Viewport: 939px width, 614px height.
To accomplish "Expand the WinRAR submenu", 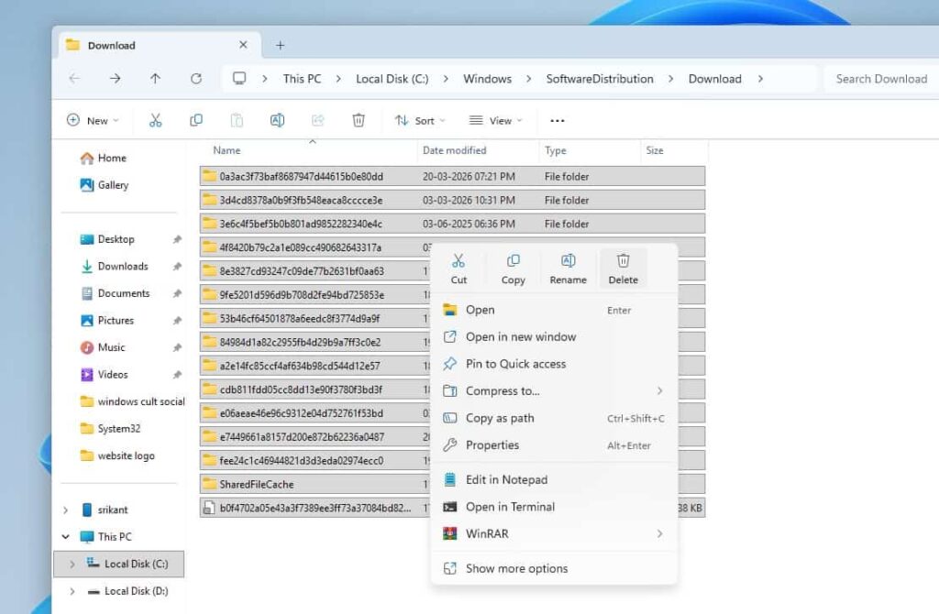I will tap(660, 533).
